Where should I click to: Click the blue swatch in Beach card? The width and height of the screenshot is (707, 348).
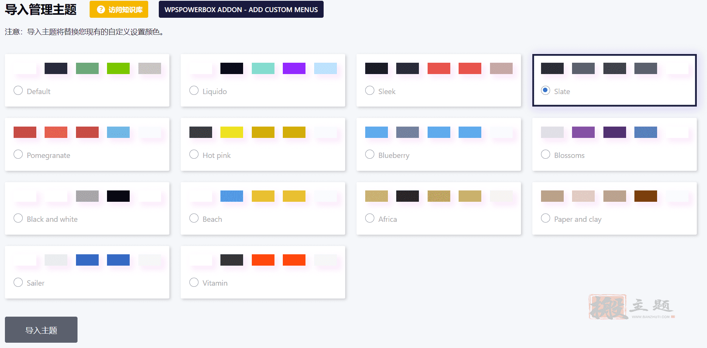coord(232,196)
